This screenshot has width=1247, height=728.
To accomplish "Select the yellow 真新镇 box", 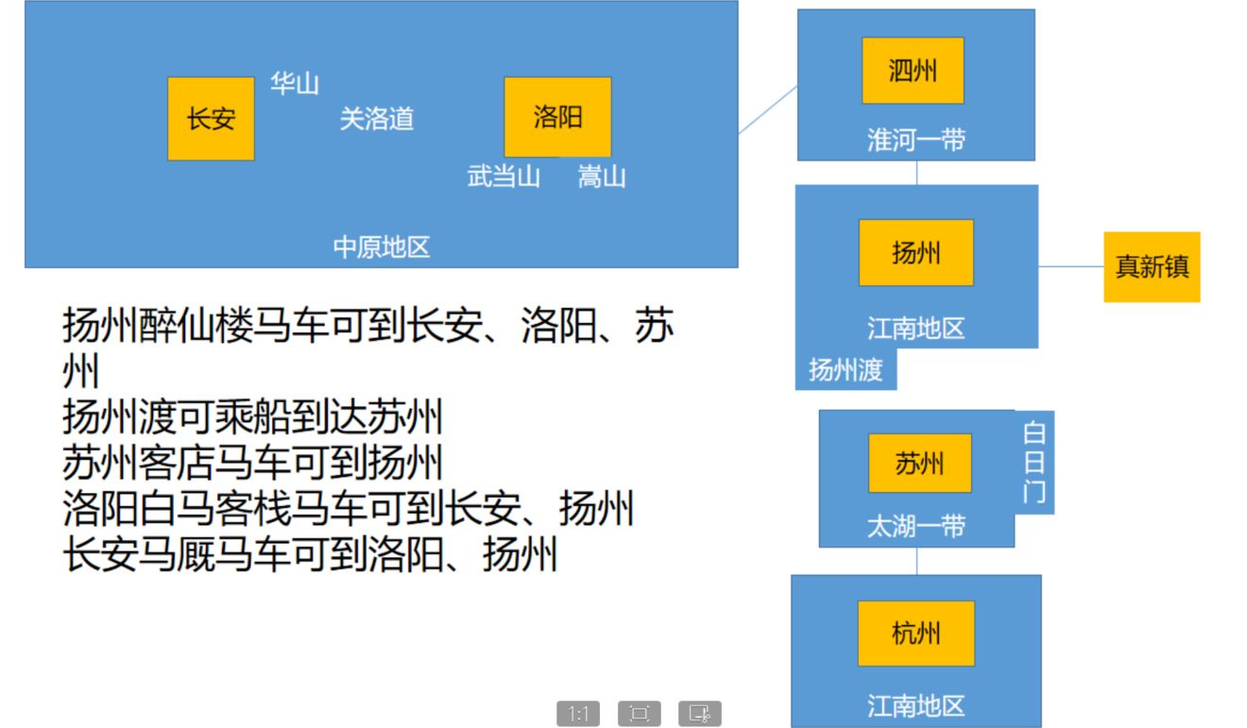I will pyautogui.click(x=1152, y=267).
